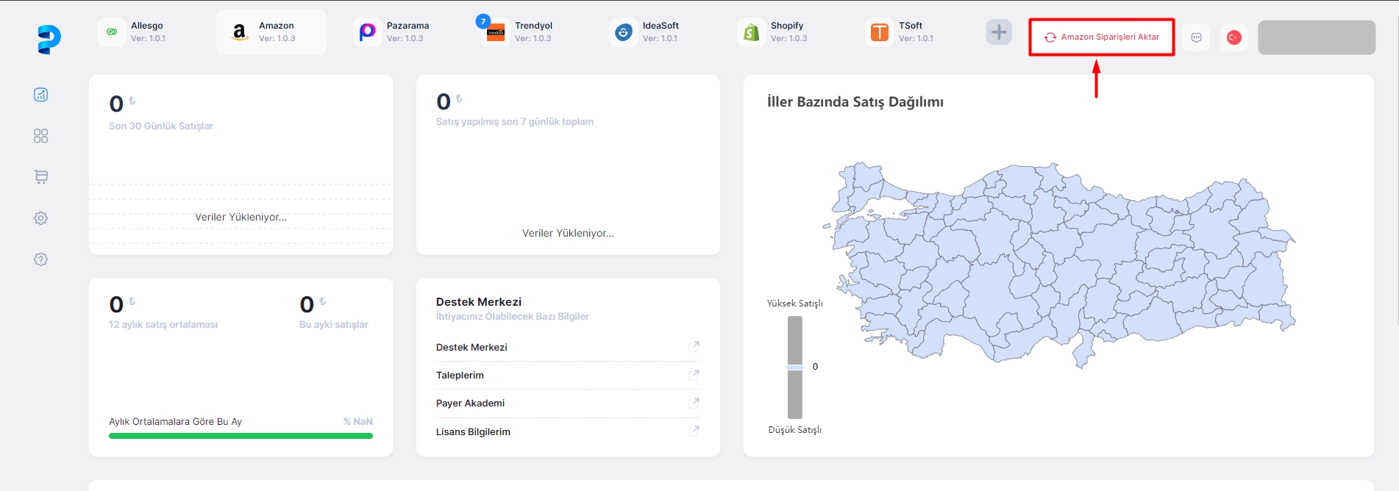The width and height of the screenshot is (1399, 491).
Task: Open the Turkish flag language selector
Action: coord(1234,37)
